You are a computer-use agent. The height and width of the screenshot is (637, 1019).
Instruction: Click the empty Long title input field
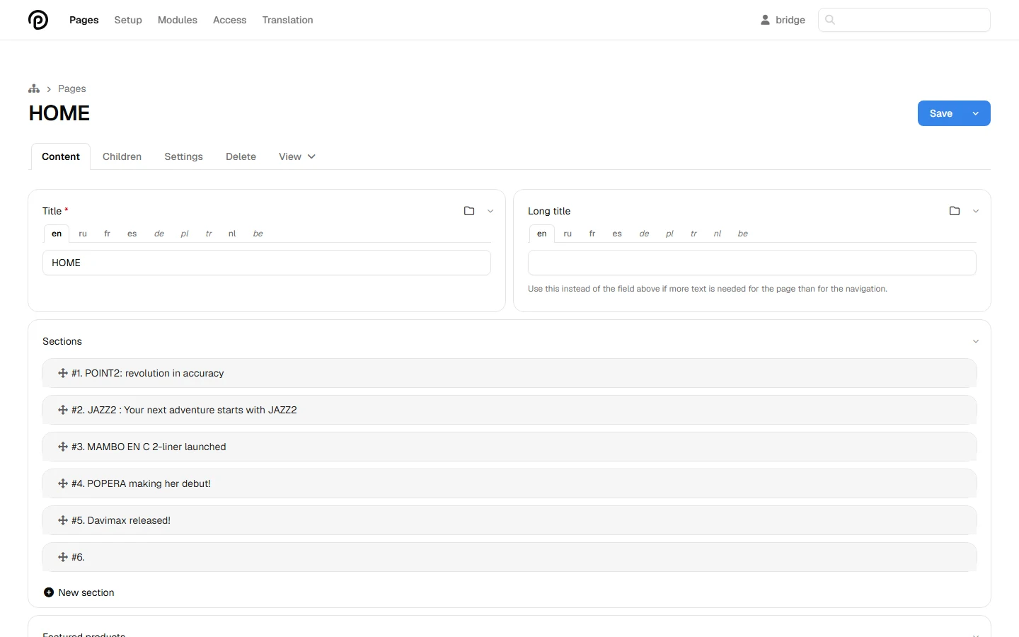coord(752,263)
